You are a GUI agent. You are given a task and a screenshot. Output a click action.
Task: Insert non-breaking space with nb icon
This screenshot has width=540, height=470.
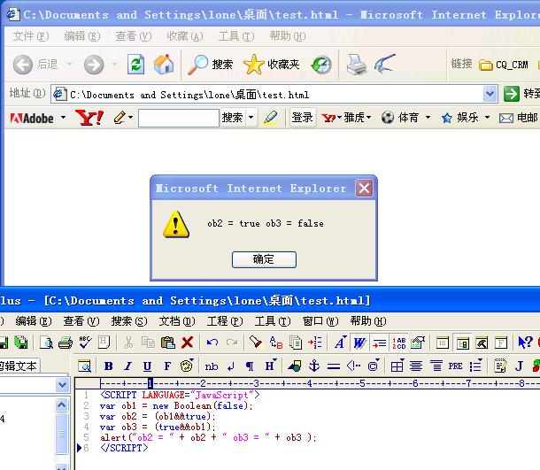[211, 366]
